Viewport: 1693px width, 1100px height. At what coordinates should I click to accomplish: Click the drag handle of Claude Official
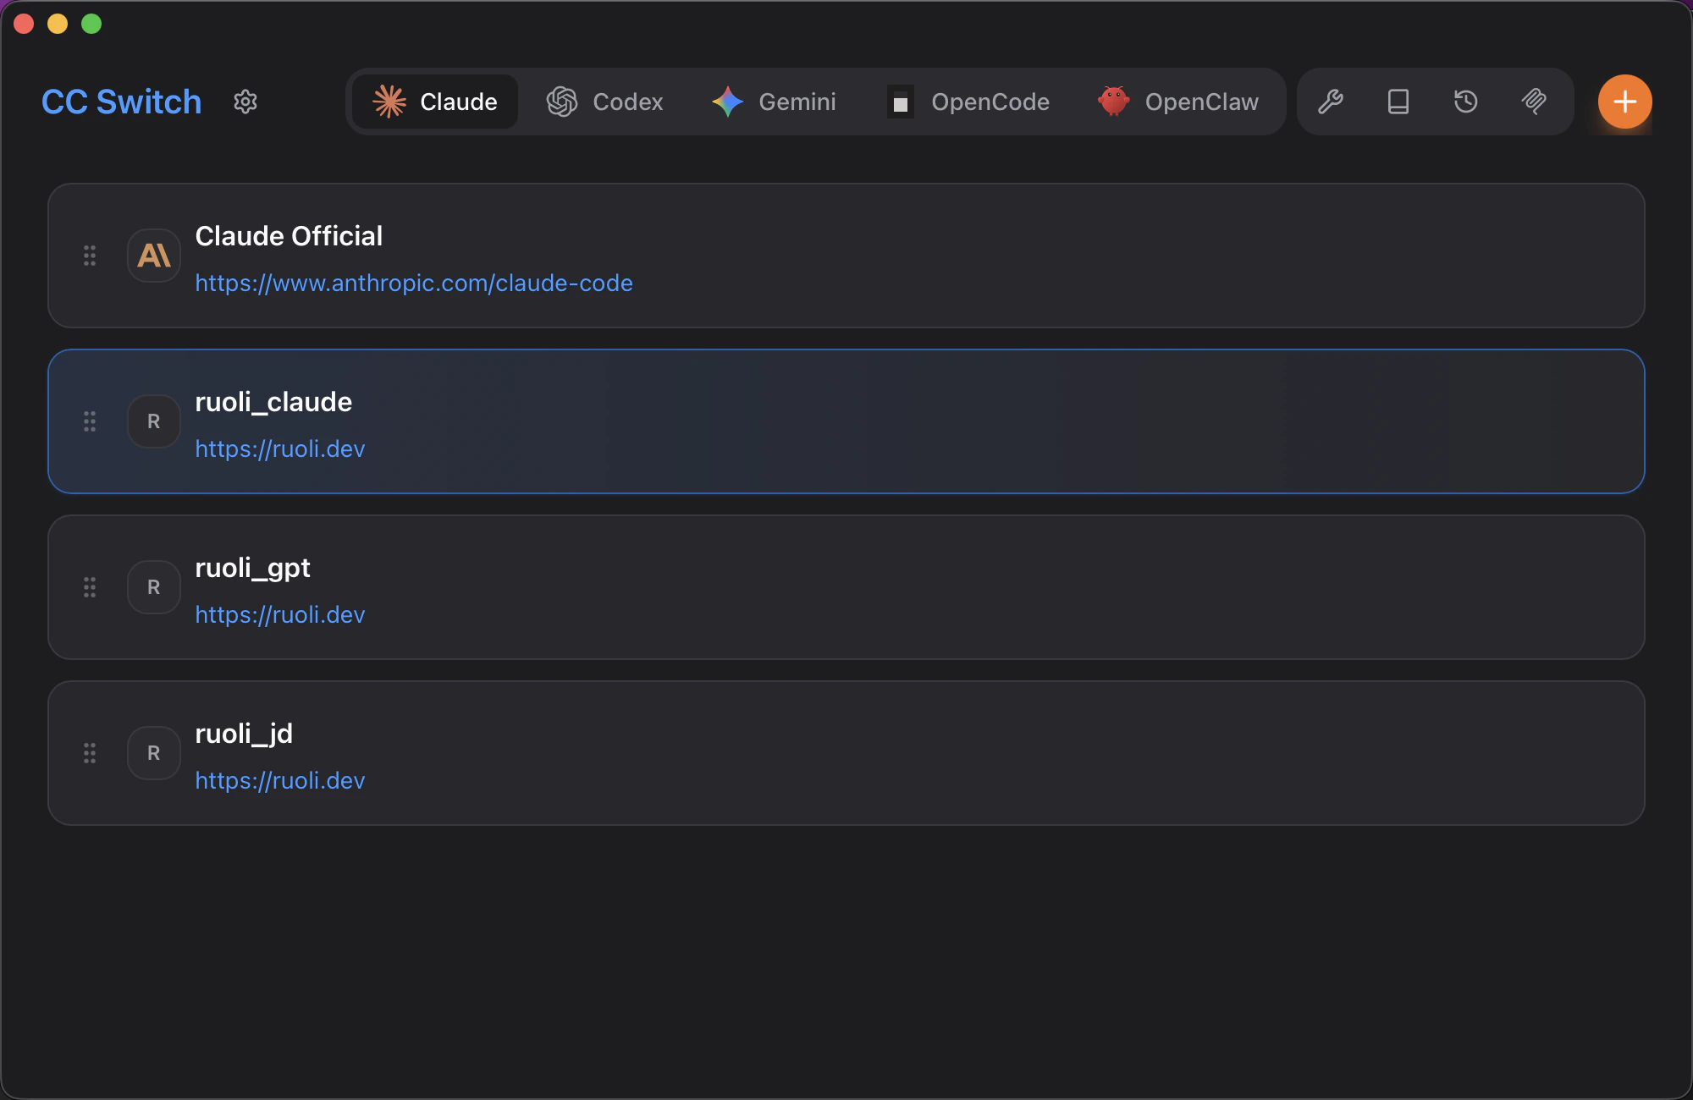point(90,256)
